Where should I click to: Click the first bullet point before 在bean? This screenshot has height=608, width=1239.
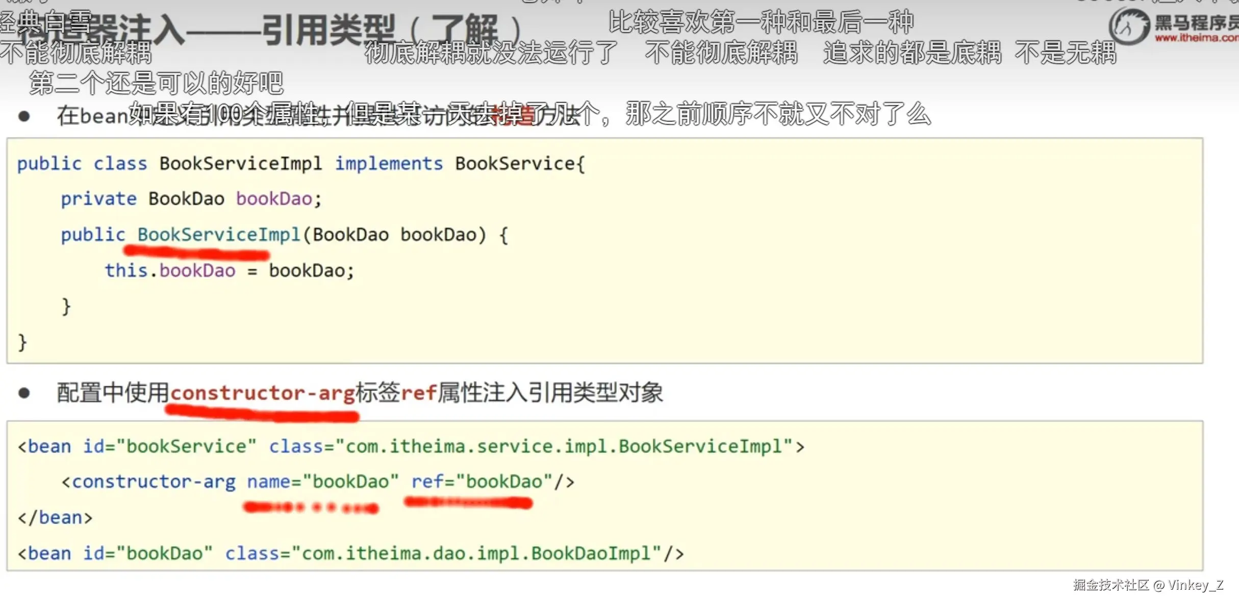coord(23,117)
